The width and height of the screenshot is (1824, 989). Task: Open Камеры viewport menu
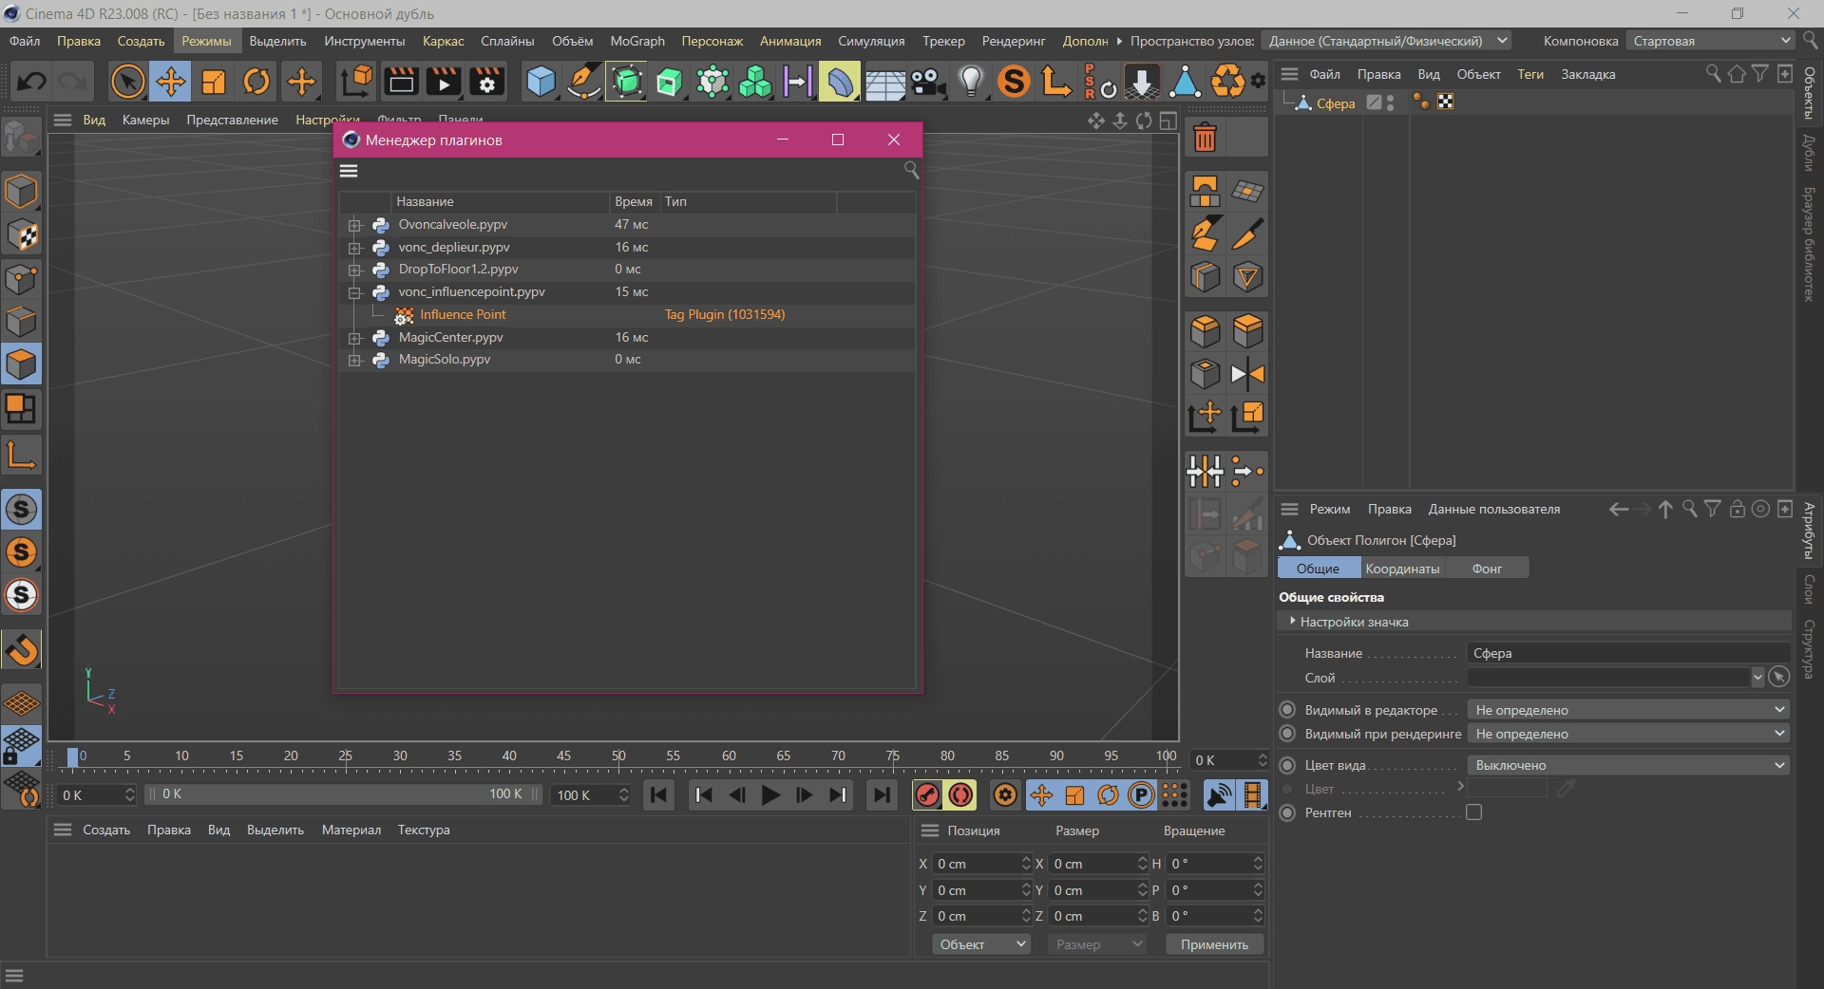pos(145,120)
